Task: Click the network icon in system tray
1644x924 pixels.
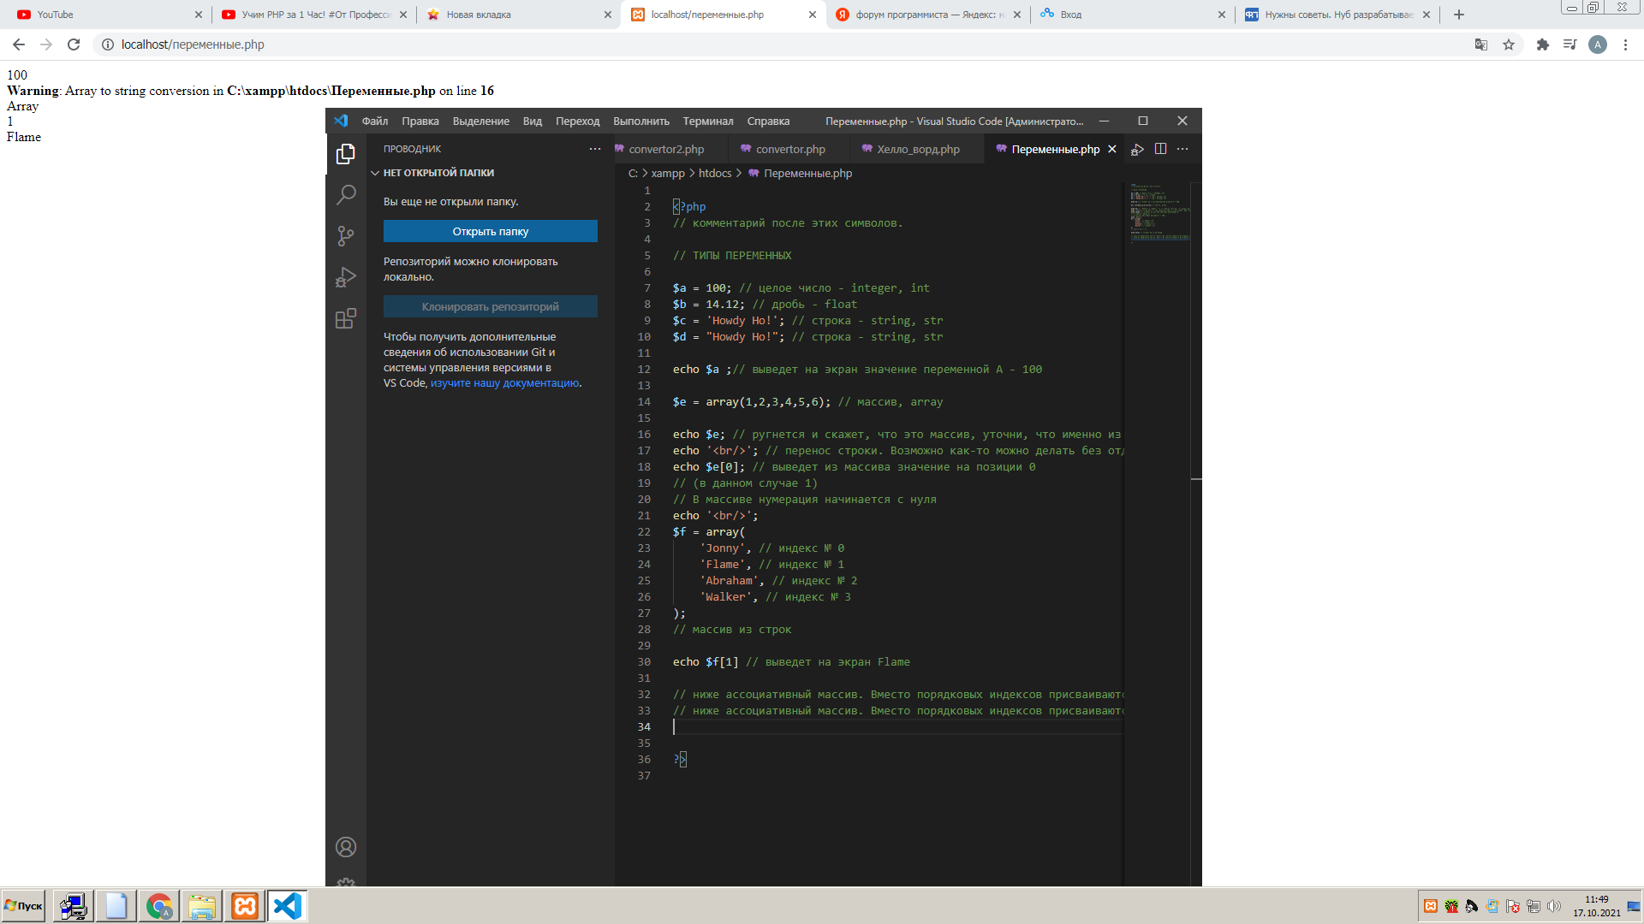Action: point(1534,906)
